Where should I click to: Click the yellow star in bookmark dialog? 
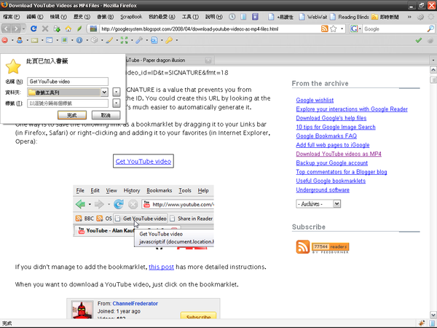point(13,66)
